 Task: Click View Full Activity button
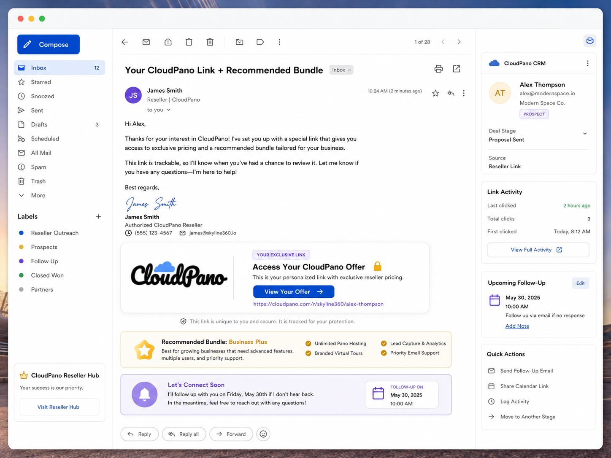pos(538,250)
